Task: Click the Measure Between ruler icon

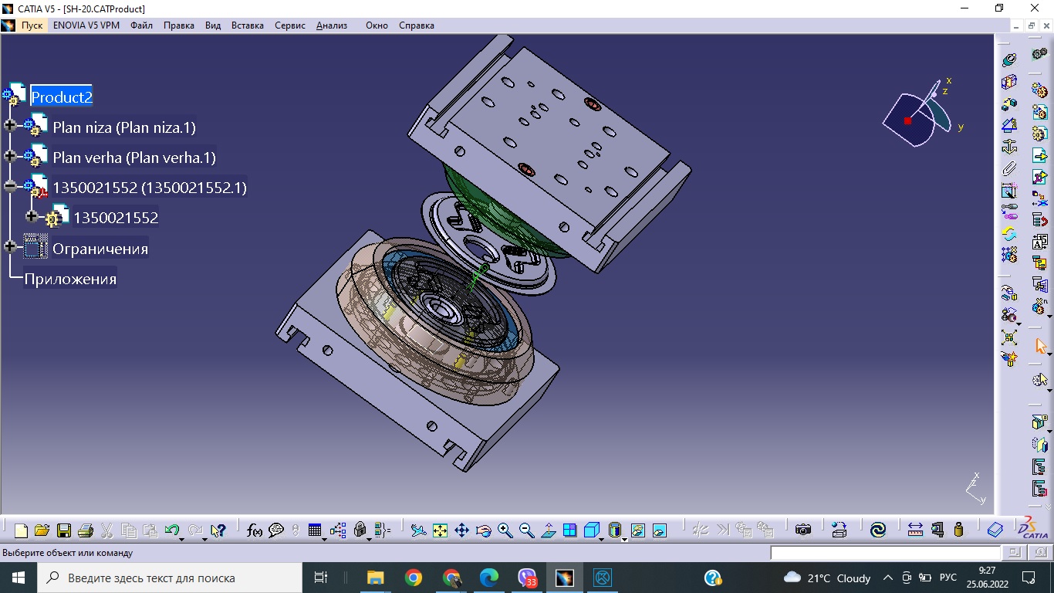Action: click(x=915, y=530)
